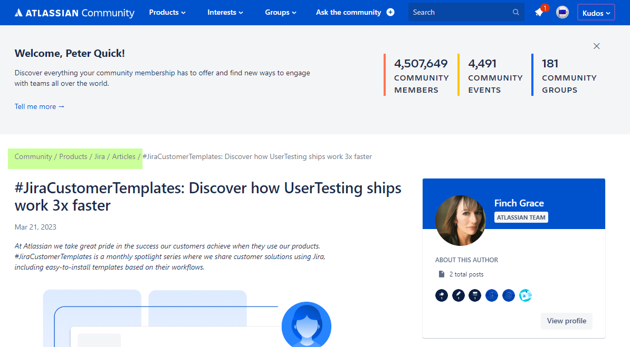Click the document icon beside total posts
The width and height of the screenshot is (630, 347).
[442, 274]
